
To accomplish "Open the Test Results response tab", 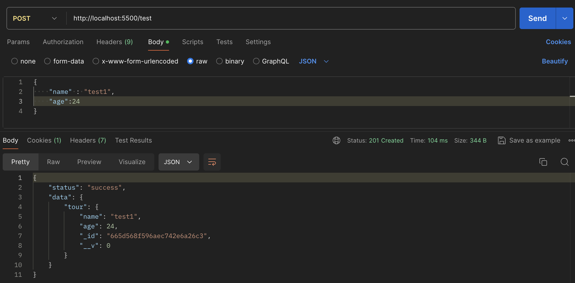I will pyautogui.click(x=133, y=140).
